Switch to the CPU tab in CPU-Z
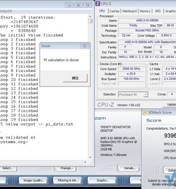Image resolution: width=176 pixels, height=189 pixels. click(102, 11)
